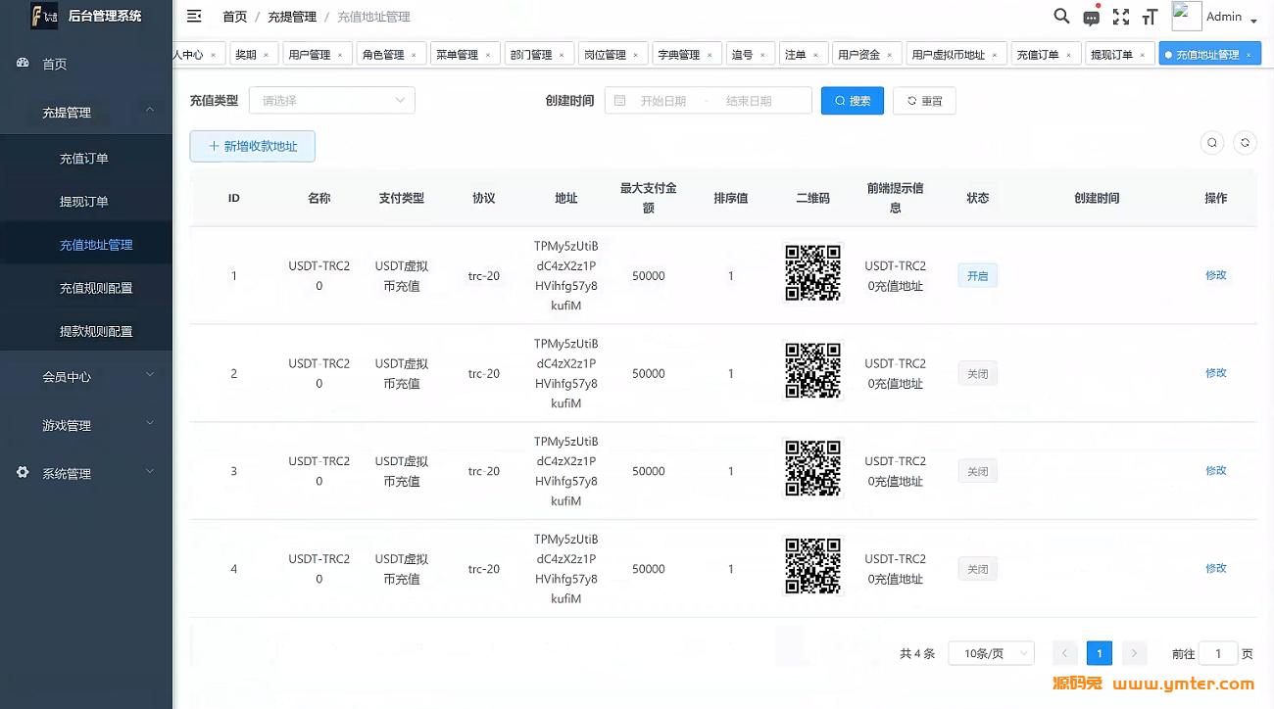Open 提现订单 in the sidebar
Viewport: 1274px width, 709px height.
click(x=86, y=202)
